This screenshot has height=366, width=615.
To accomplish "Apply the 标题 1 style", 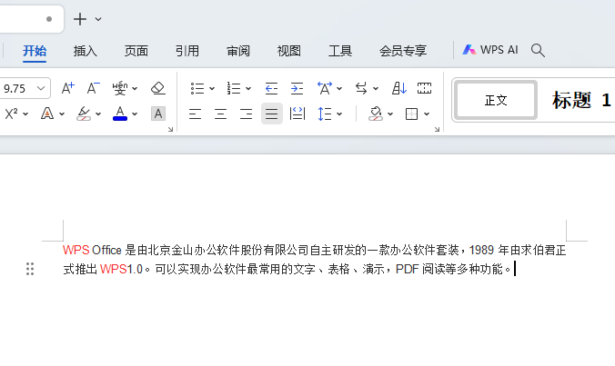I will tap(581, 101).
